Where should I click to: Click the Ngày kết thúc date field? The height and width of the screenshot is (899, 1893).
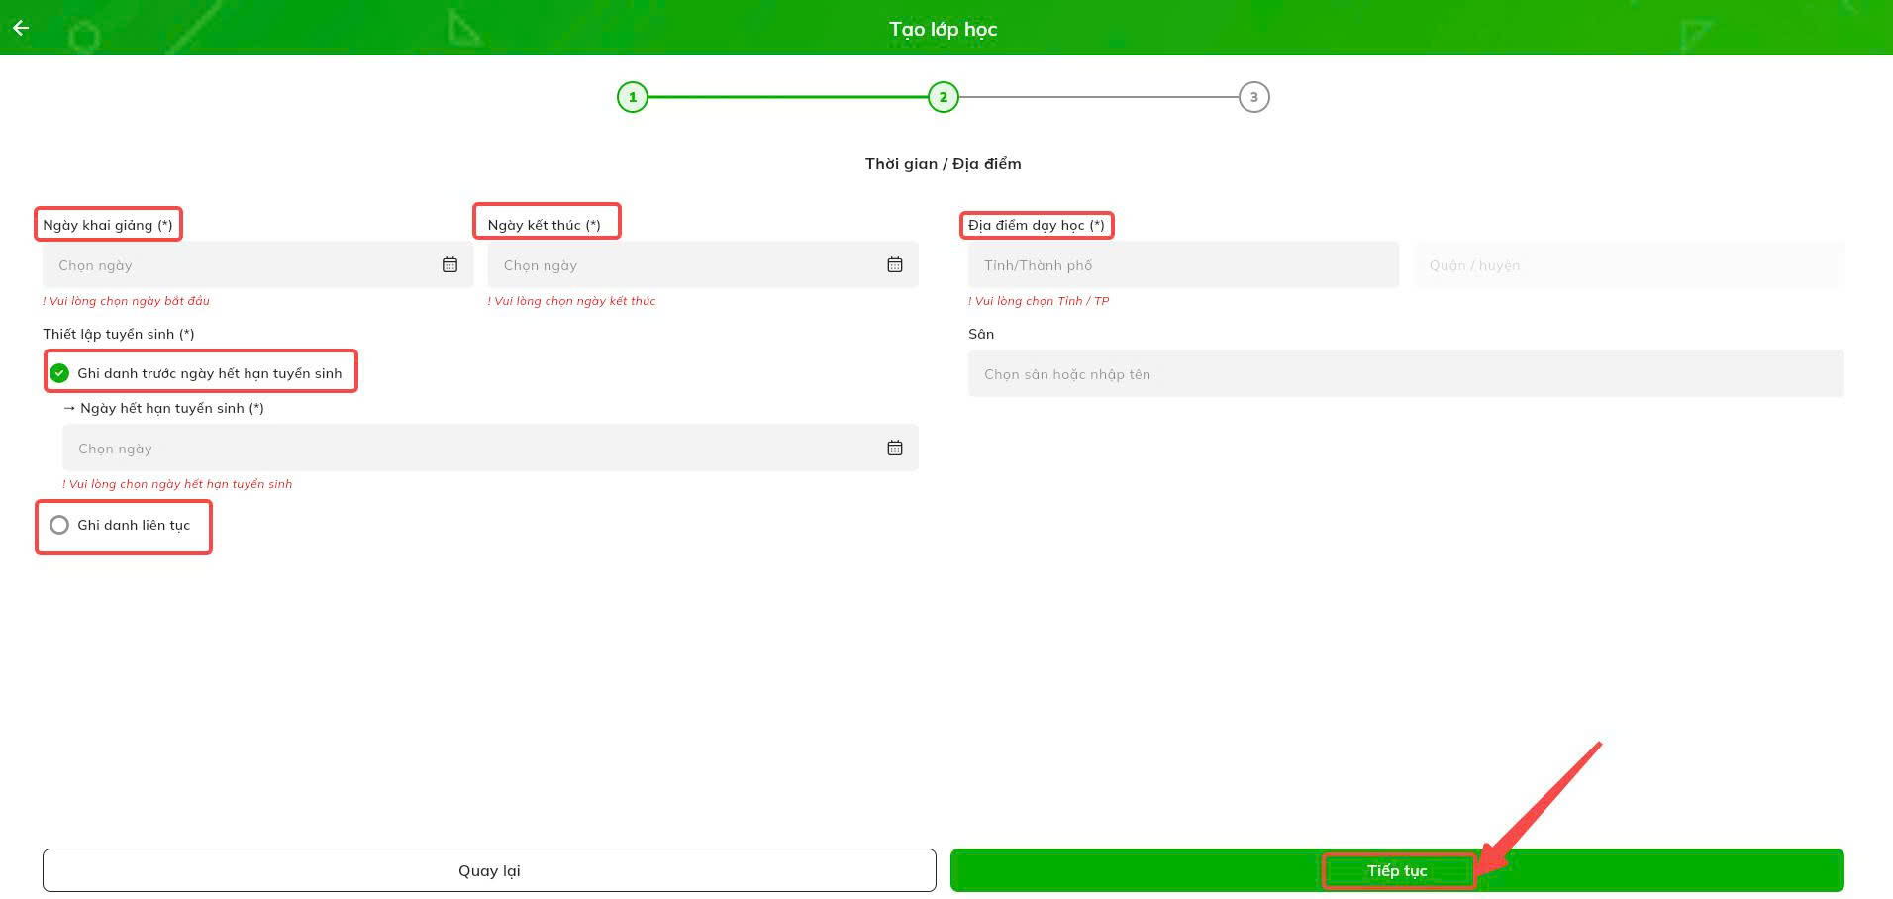[x=703, y=264]
